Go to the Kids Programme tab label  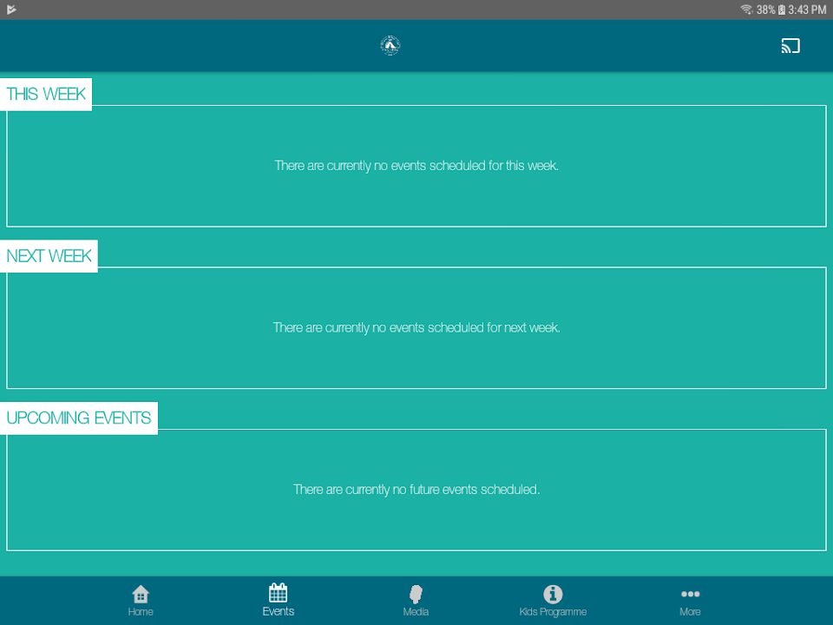tap(553, 612)
